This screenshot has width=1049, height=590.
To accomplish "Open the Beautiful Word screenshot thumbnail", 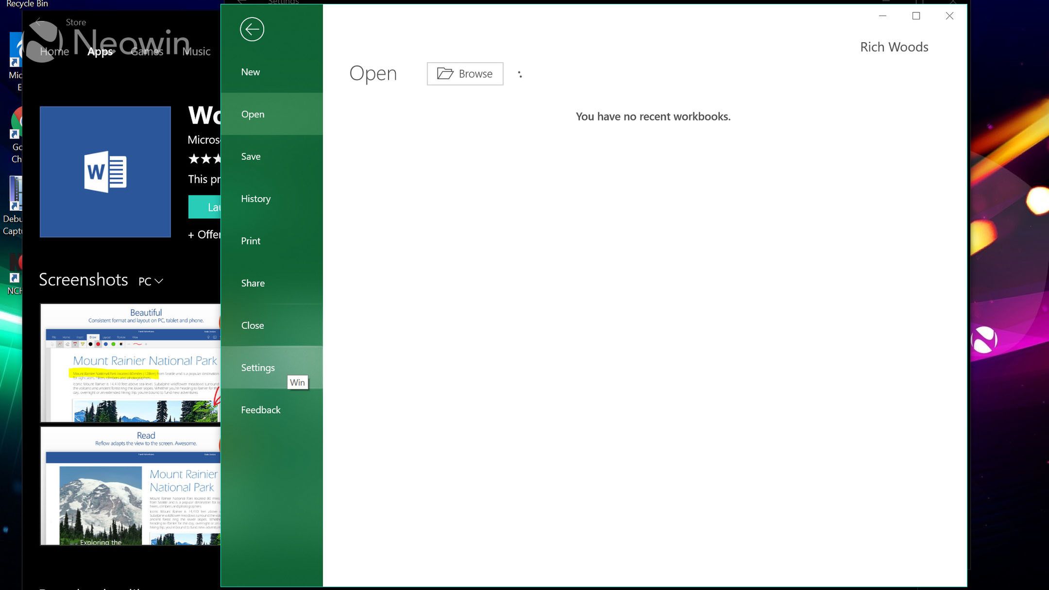I will [x=130, y=363].
